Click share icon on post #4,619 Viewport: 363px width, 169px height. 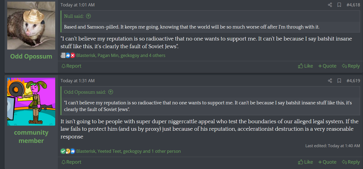(330, 81)
